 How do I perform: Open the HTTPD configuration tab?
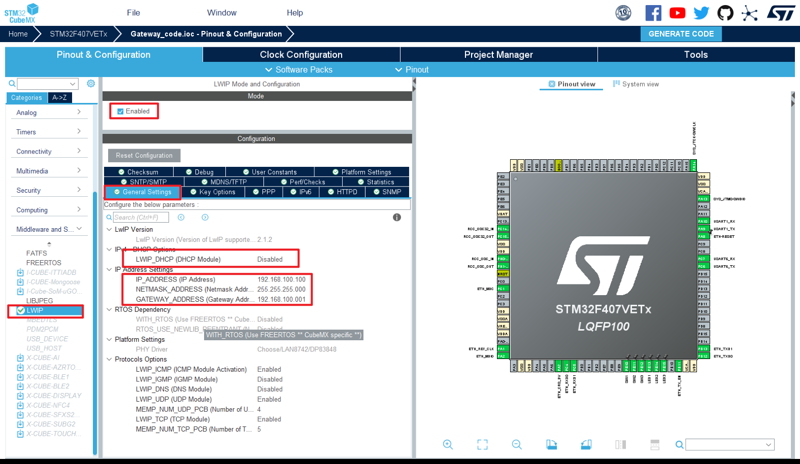(x=342, y=192)
